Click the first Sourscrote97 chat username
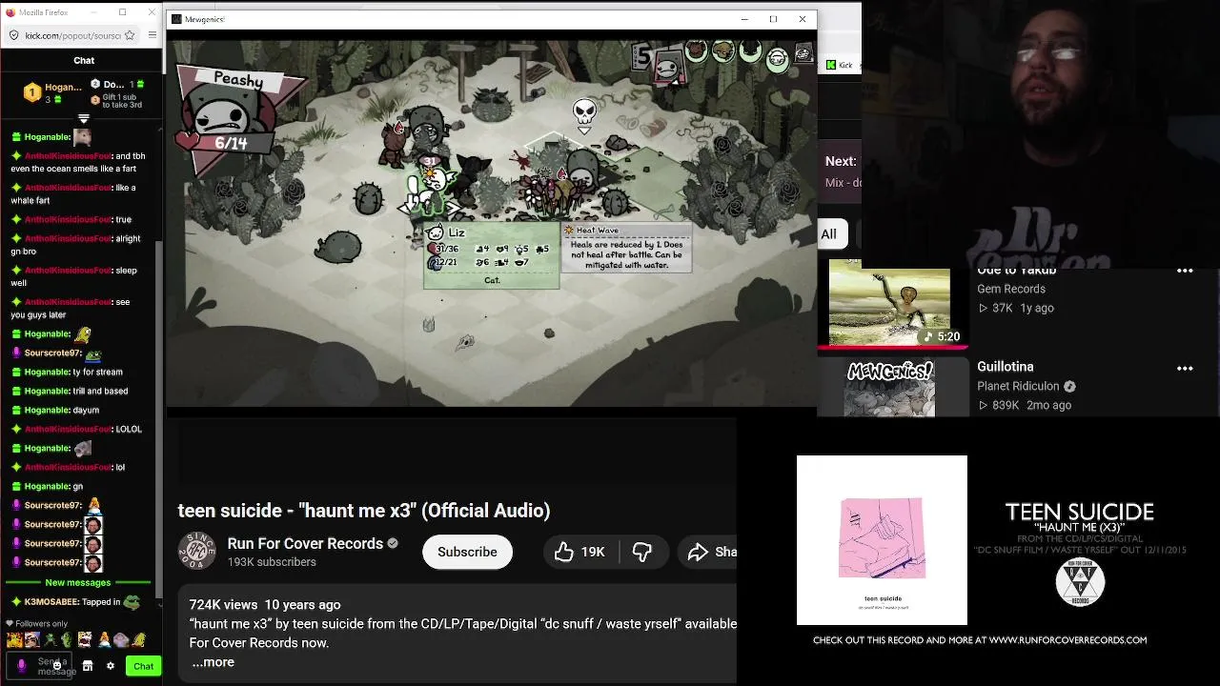 [x=52, y=353]
